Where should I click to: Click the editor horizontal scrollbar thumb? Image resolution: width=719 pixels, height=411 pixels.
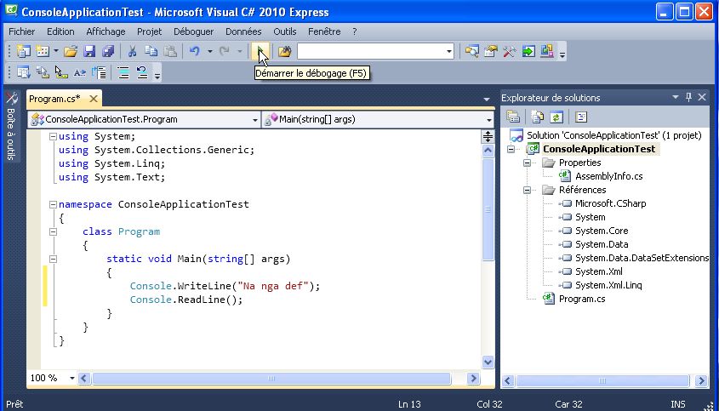coord(271,379)
